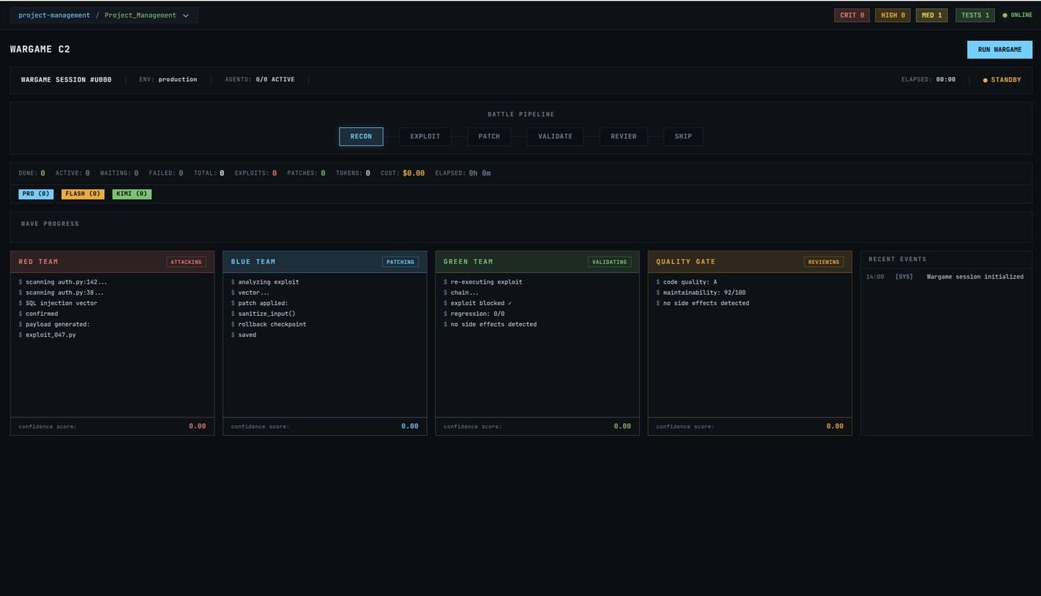Viewport: 1041px width, 596px height.
Task: Open the Project_Management dropdown chevron
Action: 186,15
